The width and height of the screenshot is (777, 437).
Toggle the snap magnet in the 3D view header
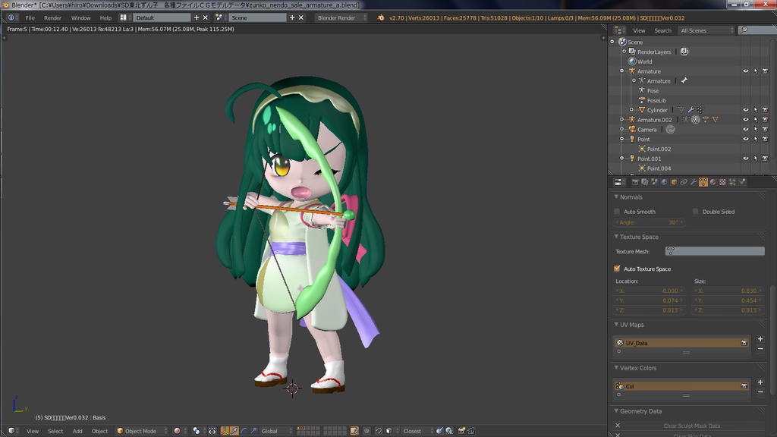tap(378, 431)
